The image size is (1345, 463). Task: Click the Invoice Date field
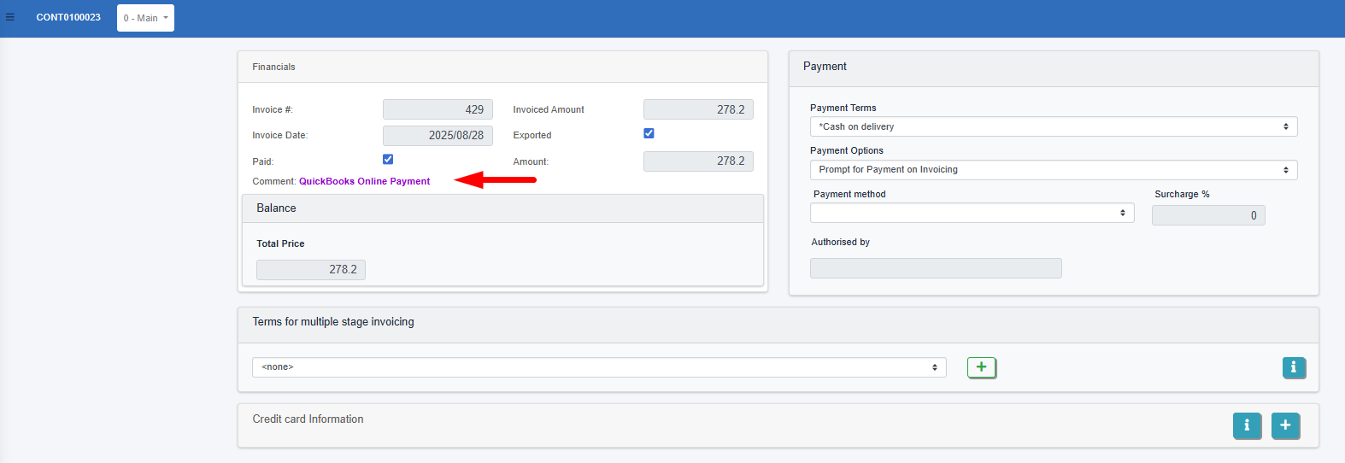point(438,135)
